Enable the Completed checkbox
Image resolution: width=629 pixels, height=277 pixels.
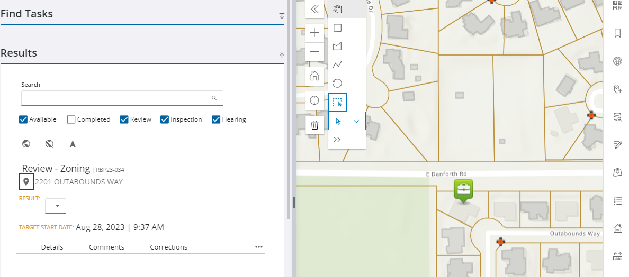[x=71, y=119]
